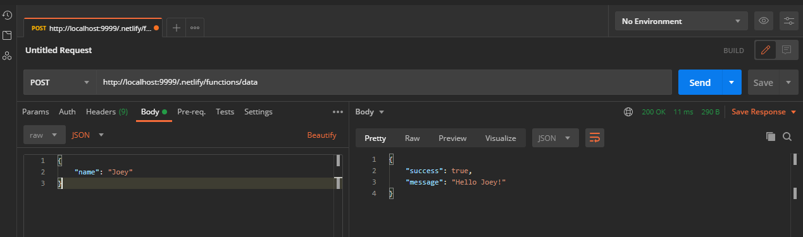Switch to Preview response view
The width and height of the screenshot is (803, 237).
452,138
